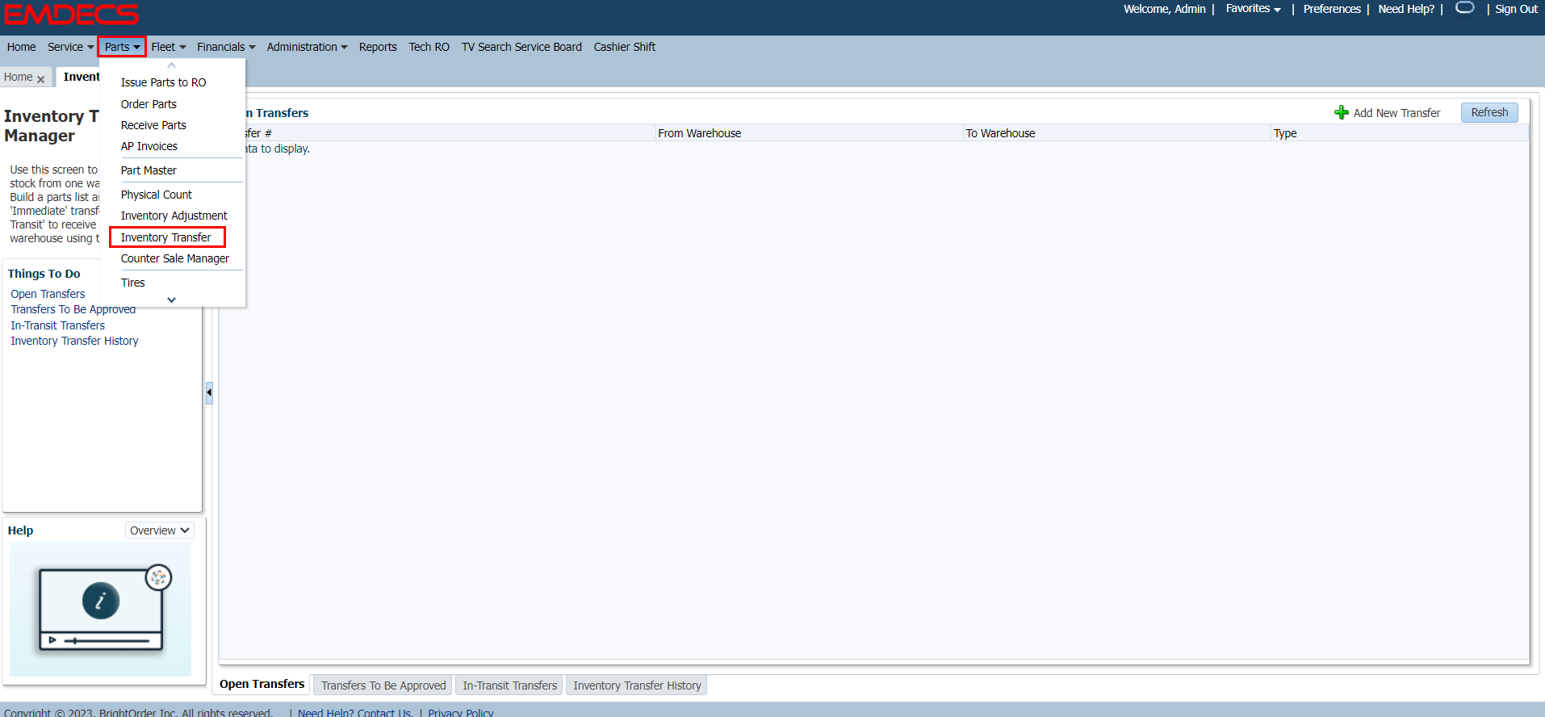This screenshot has height=717, width=1545.
Task: Select Part Master in Parts menu
Action: point(149,170)
